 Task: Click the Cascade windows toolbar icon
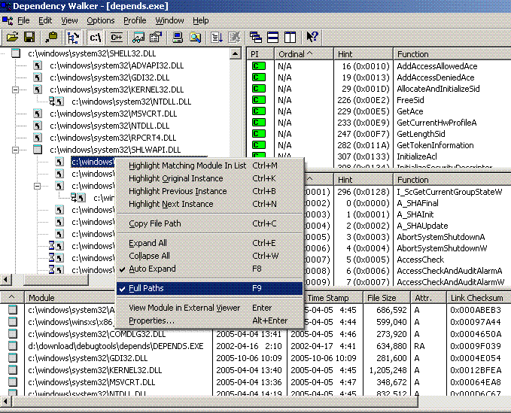pyautogui.click(x=256, y=37)
